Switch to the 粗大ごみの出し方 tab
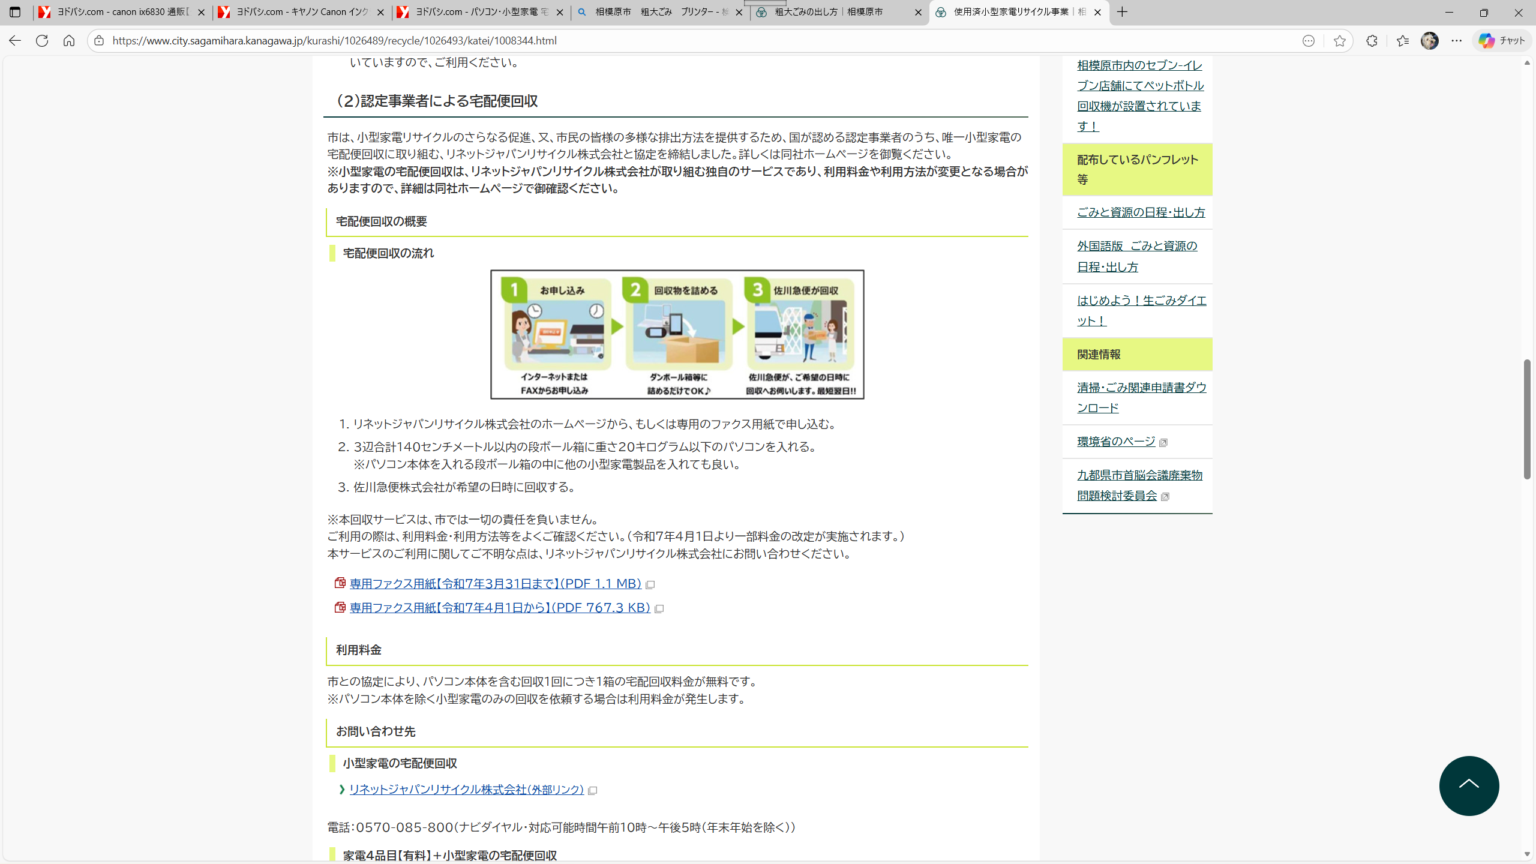The height and width of the screenshot is (864, 1536). (x=834, y=12)
